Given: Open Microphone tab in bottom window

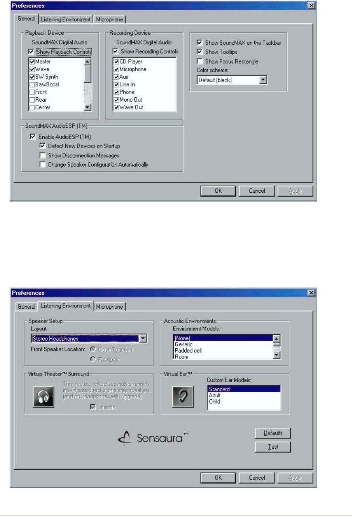Looking at the screenshot, I should click(110, 307).
